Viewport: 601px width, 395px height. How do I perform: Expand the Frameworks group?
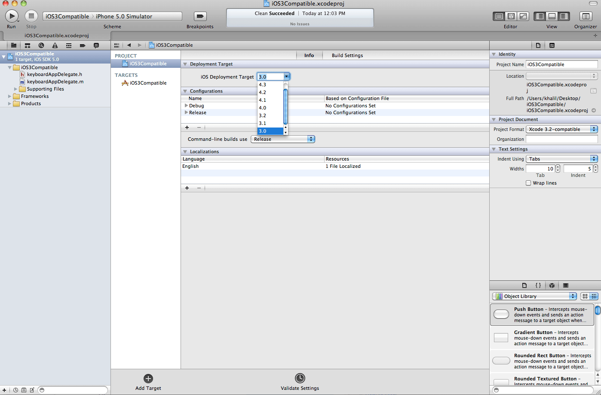click(10, 96)
